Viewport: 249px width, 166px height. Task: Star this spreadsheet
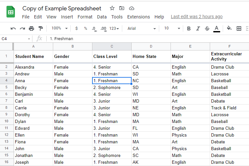click(x=112, y=8)
